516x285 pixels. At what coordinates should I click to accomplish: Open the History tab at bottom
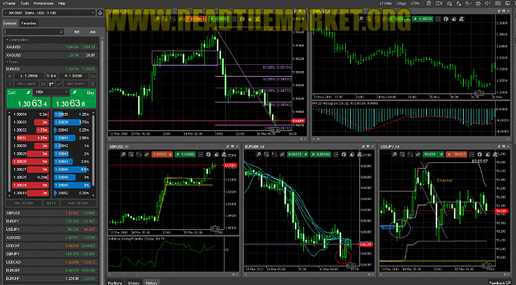(x=151, y=282)
